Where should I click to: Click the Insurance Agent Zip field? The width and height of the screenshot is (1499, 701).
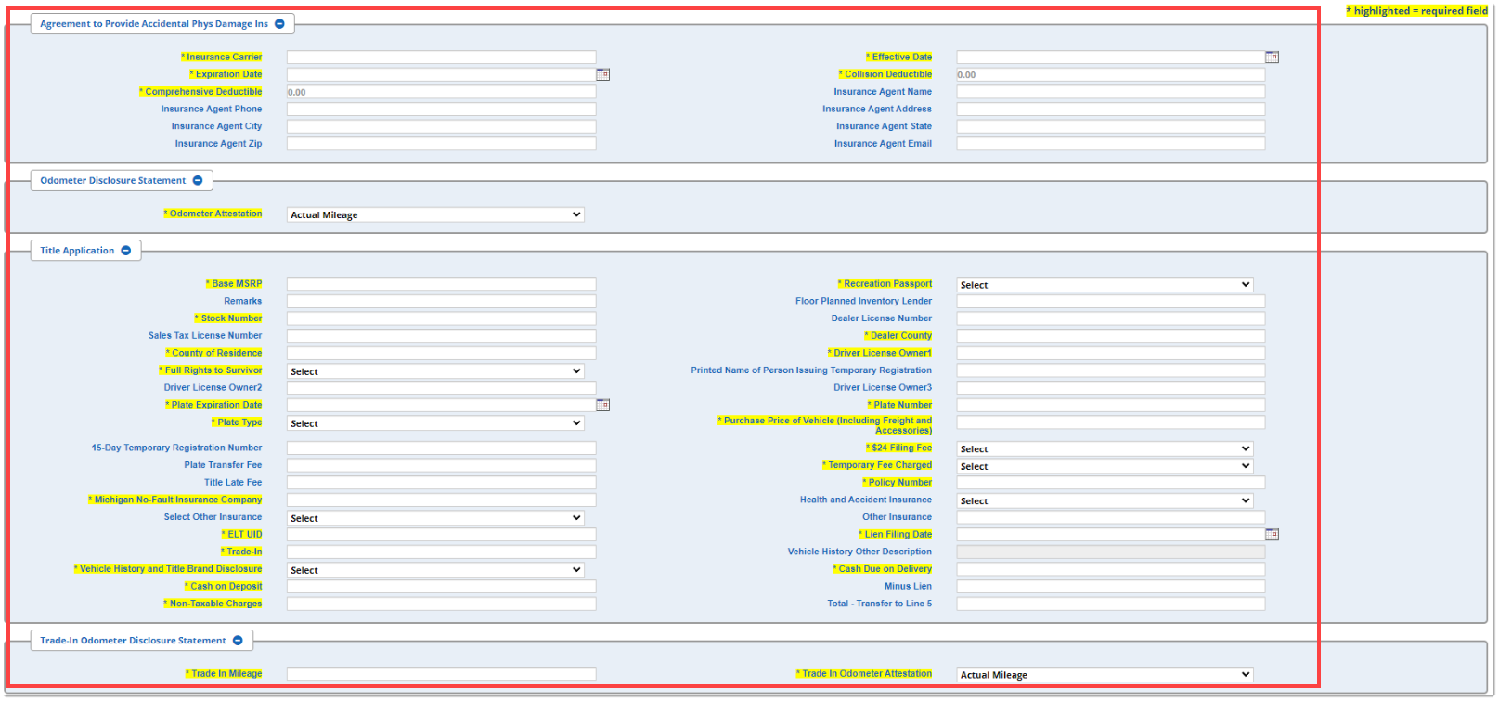pos(441,144)
